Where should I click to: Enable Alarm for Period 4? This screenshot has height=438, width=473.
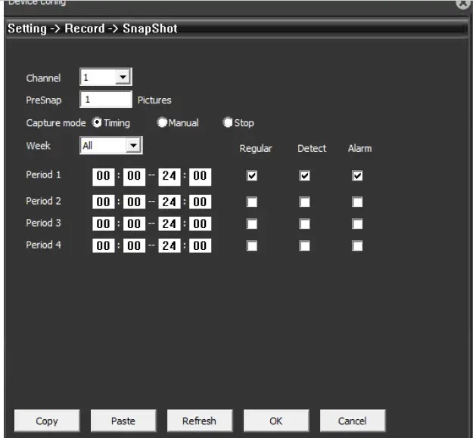[357, 245]
